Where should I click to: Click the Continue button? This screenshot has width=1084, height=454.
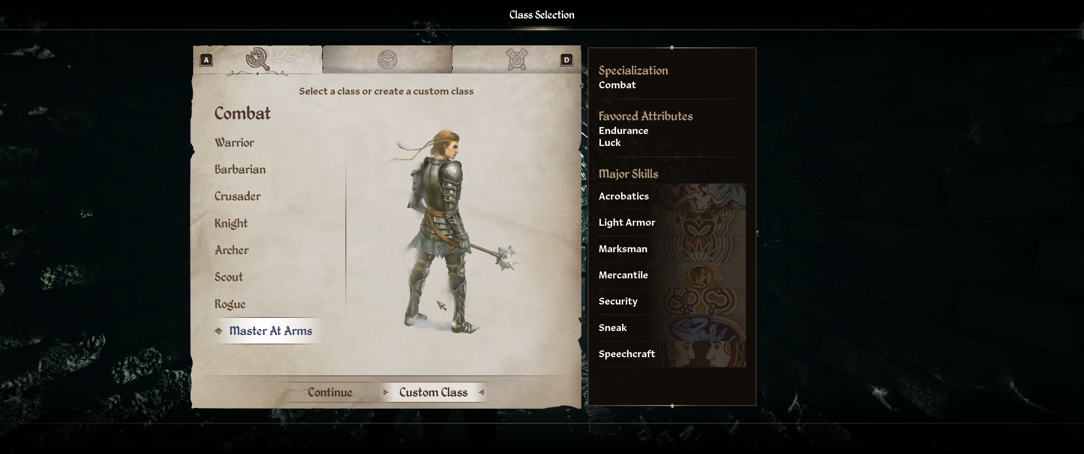[330, 392]
